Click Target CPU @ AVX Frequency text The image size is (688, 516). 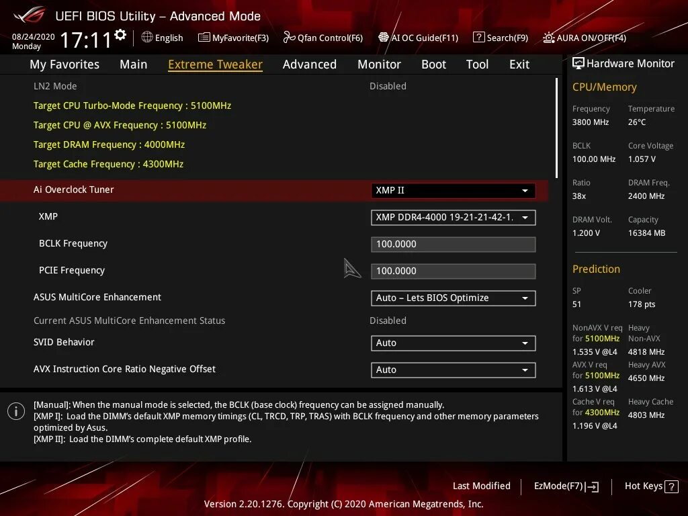[120, 125]
